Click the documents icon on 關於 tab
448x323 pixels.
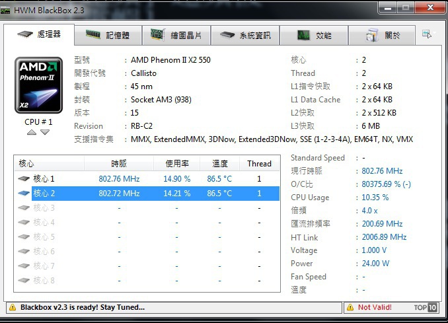372,35
